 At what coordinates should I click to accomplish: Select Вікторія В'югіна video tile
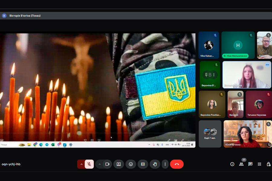(247, 75)
